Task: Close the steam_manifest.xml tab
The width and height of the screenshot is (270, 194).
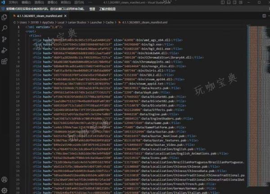Action: pos(65,16)
